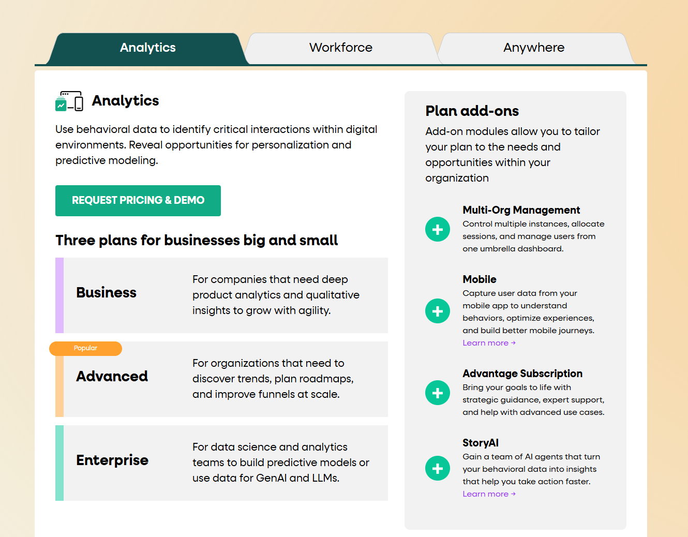Open the Anywhere tab
Image resolution: width=688 pixels, height=537 pixels.
click(534, 48)
